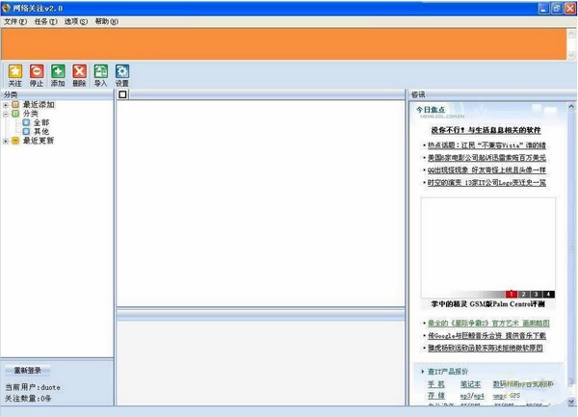Click the 关注 star icon in toolbar

[14, 71]
